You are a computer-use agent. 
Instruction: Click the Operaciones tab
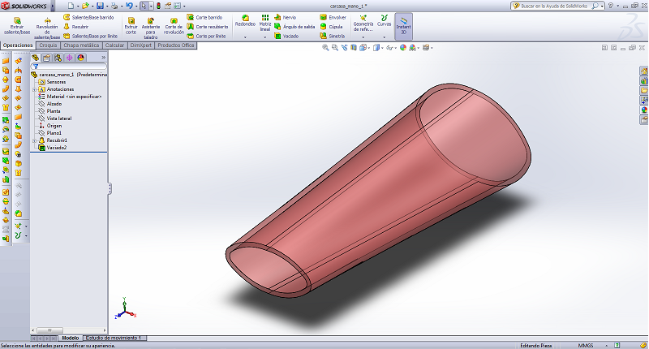pyautogui.click(x=18, y=45)
